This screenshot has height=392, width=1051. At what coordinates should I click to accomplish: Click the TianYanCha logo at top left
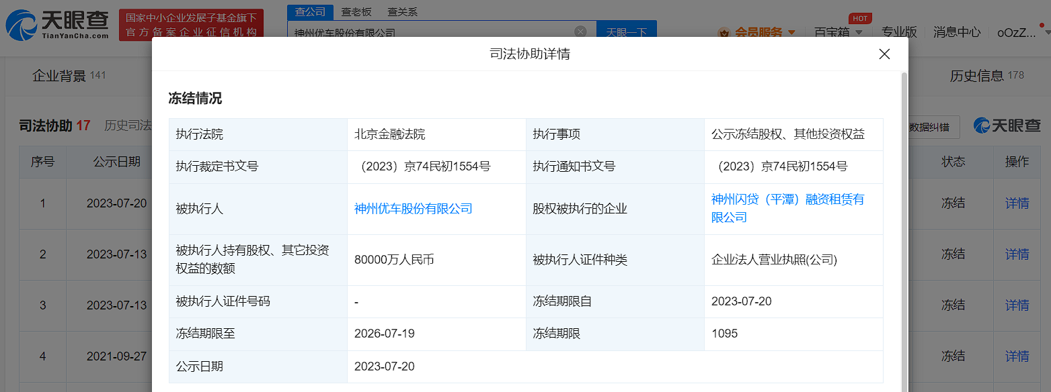click(57, 24)
